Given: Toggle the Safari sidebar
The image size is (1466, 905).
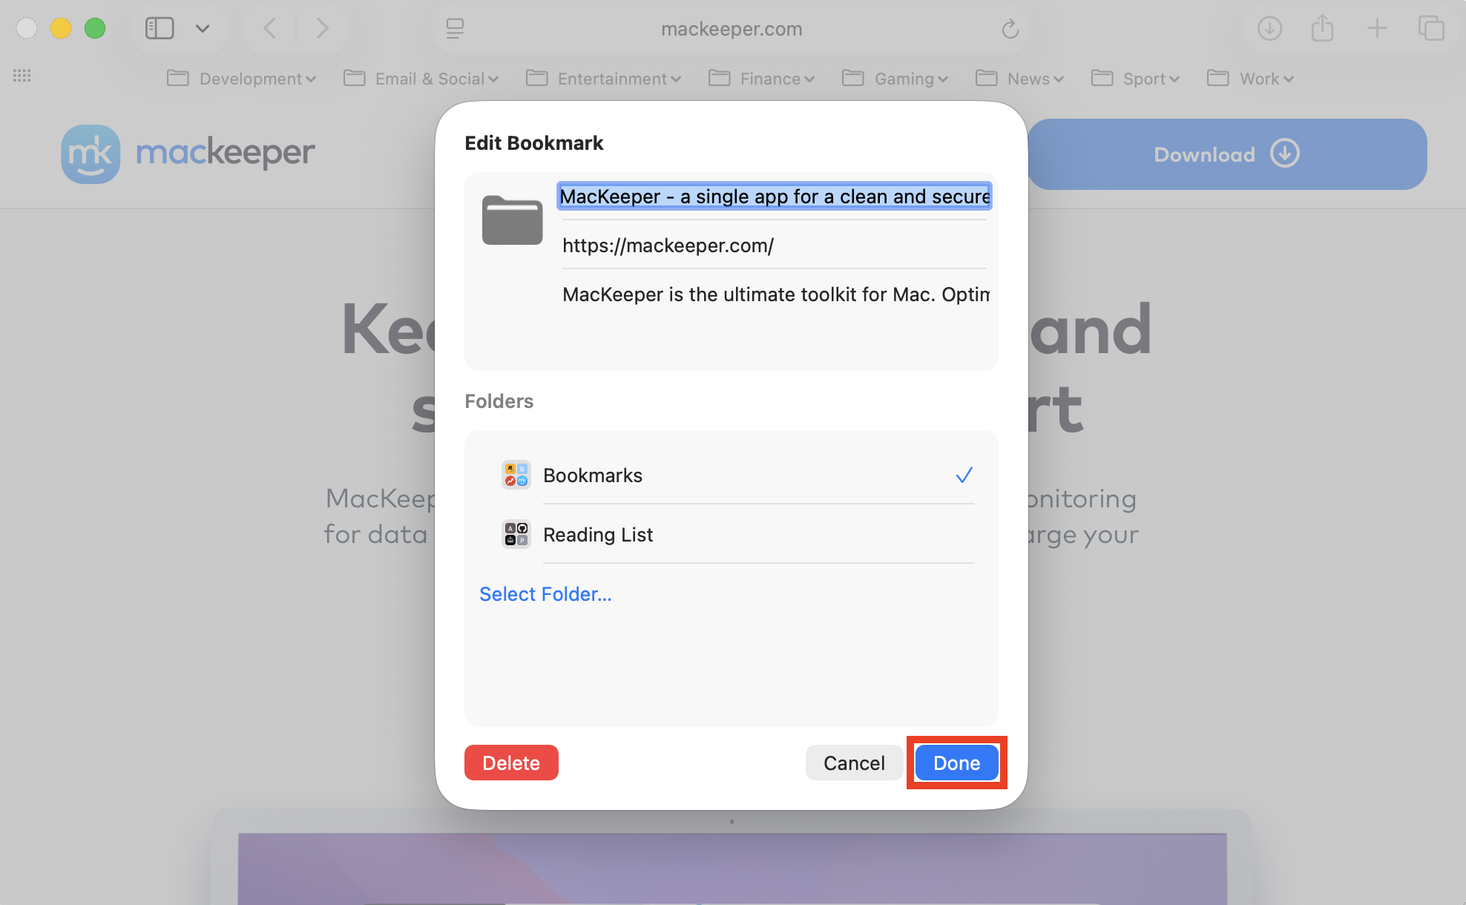Looking at the screenshot, I should tap(159, 28).
